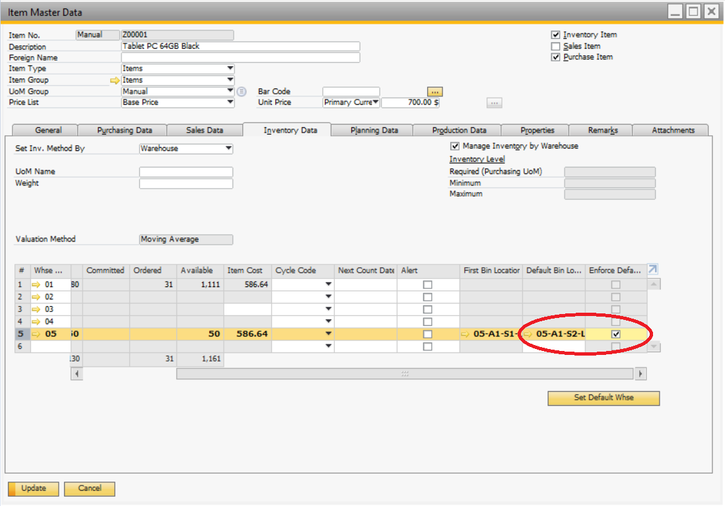Switch to the General tab
Screen dimensions: 725x506
pyautogui.click(x=48, y=131)
